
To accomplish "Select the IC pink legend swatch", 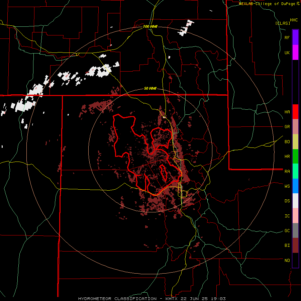I will 295,216.
